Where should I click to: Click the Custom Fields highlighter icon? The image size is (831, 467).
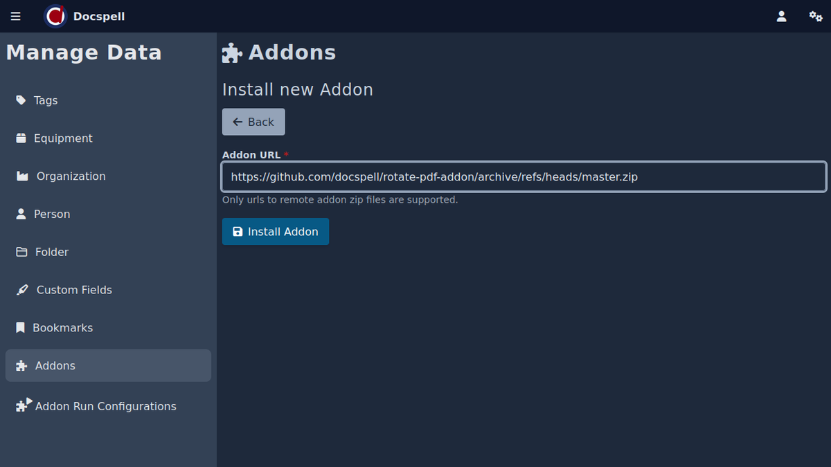pos(22,290)
